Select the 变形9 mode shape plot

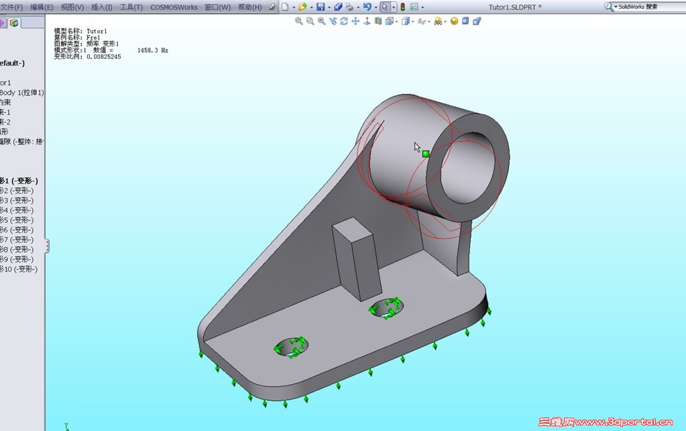(17, 260)
